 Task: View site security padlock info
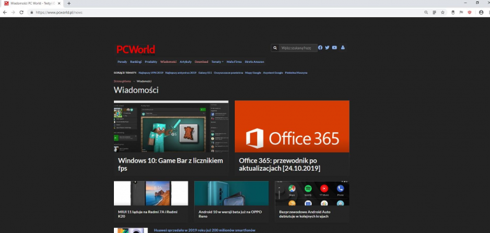32,13
